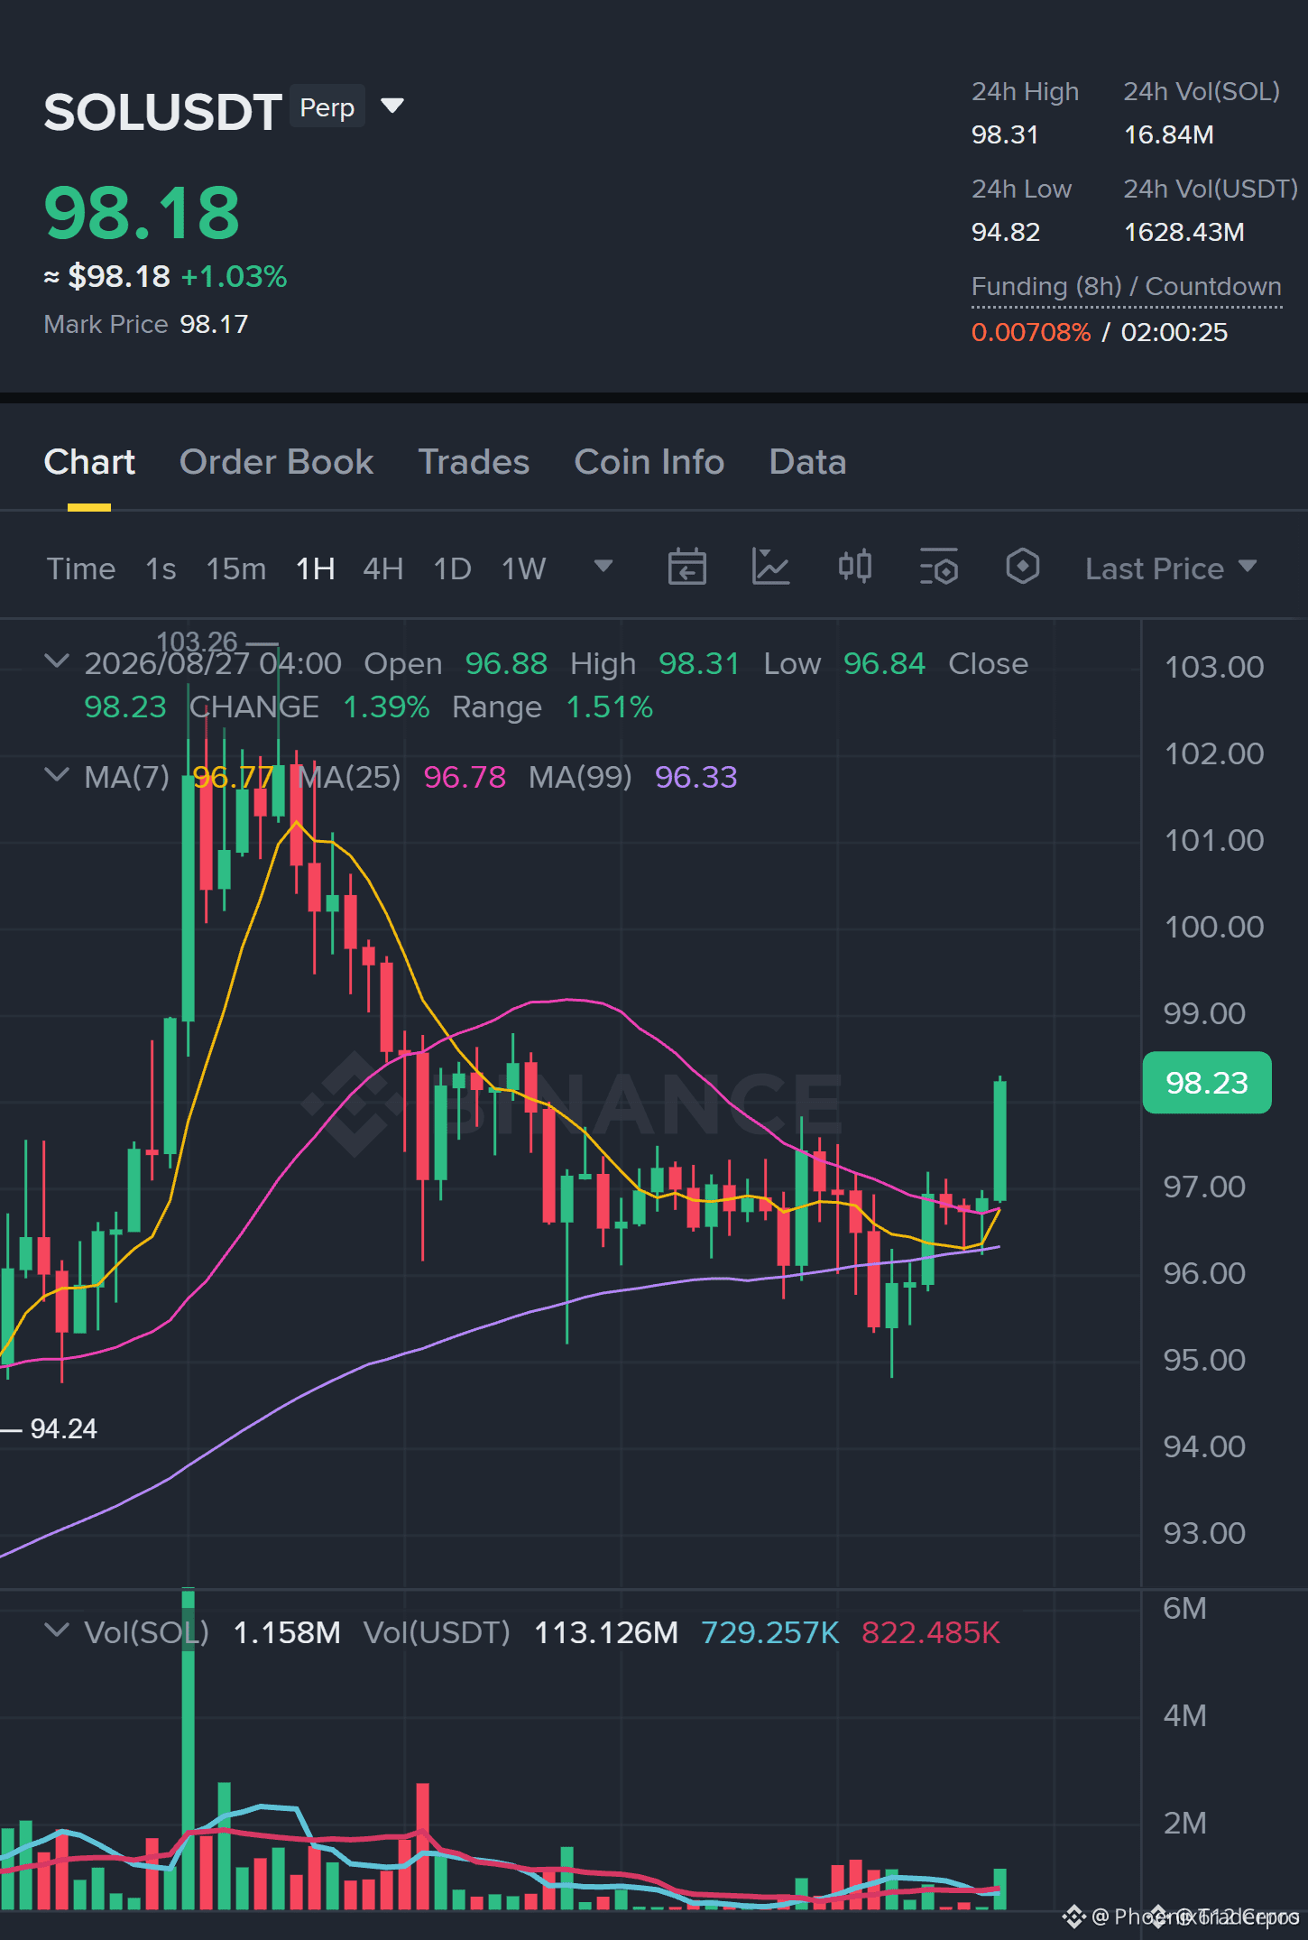
Task: Tap the 24h Low value 94.82
Action: coord(1006,233)
